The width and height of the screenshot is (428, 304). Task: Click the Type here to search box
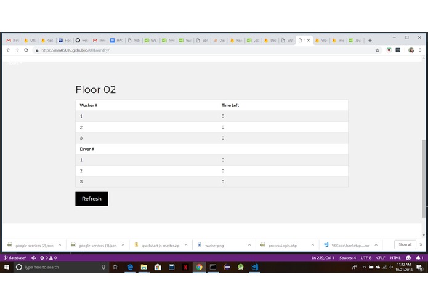[60, 267]
